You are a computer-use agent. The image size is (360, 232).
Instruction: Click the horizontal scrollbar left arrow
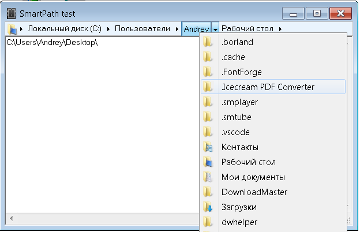(10, 219)
